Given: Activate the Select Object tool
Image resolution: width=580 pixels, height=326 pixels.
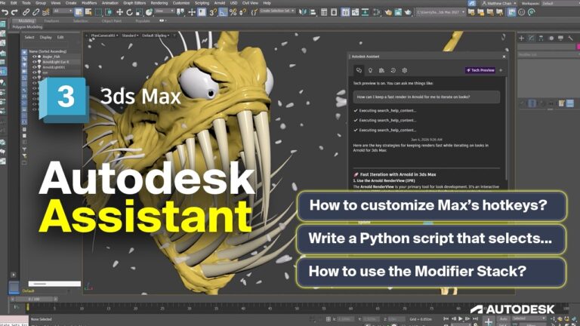Looking at the screenshot, I should [79, 12].
